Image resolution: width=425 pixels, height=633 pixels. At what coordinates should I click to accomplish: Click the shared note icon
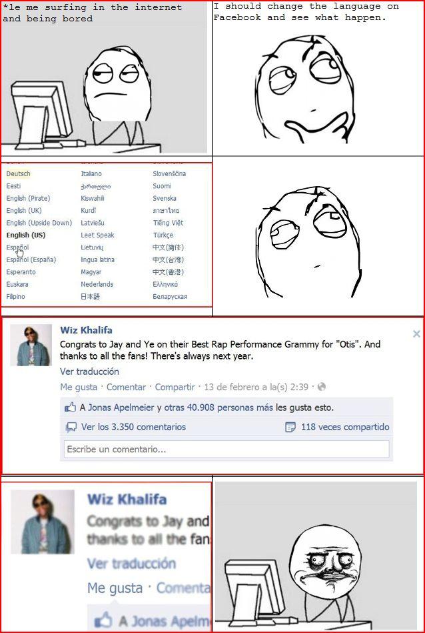point(290,427)
